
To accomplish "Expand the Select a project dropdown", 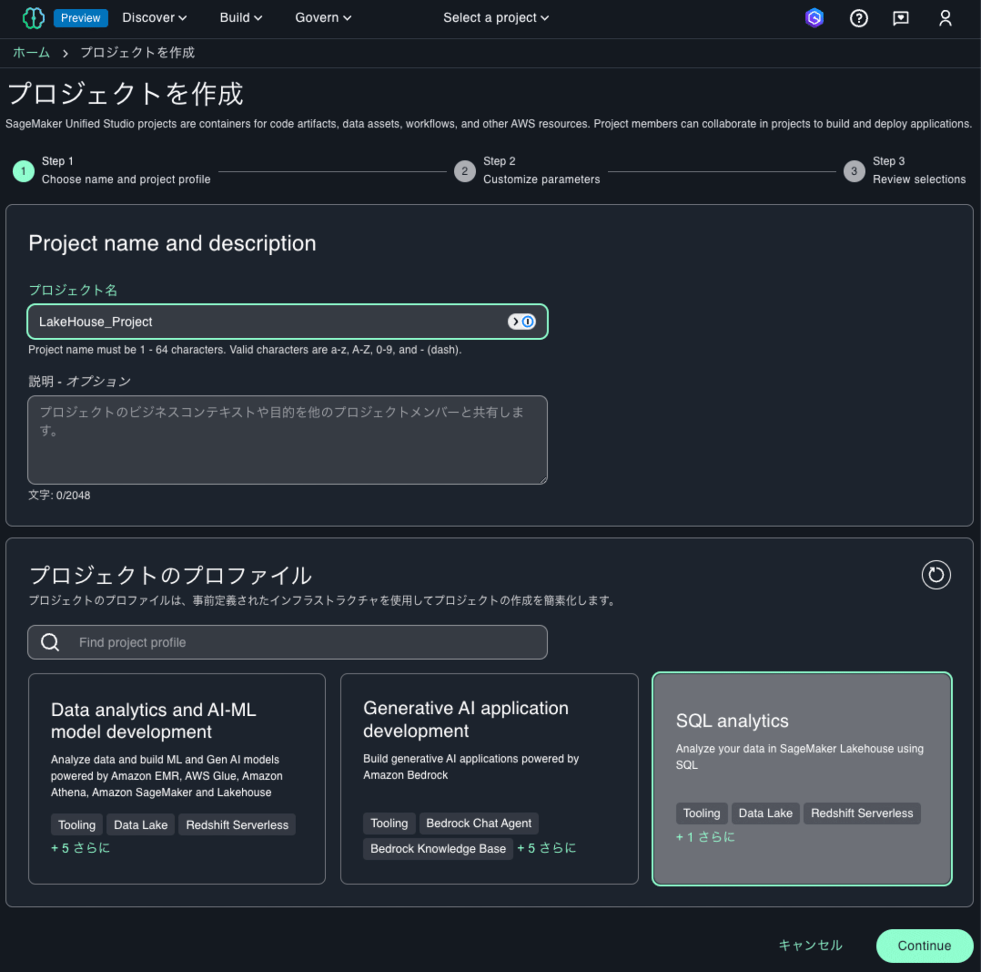I will click(495, 18).
